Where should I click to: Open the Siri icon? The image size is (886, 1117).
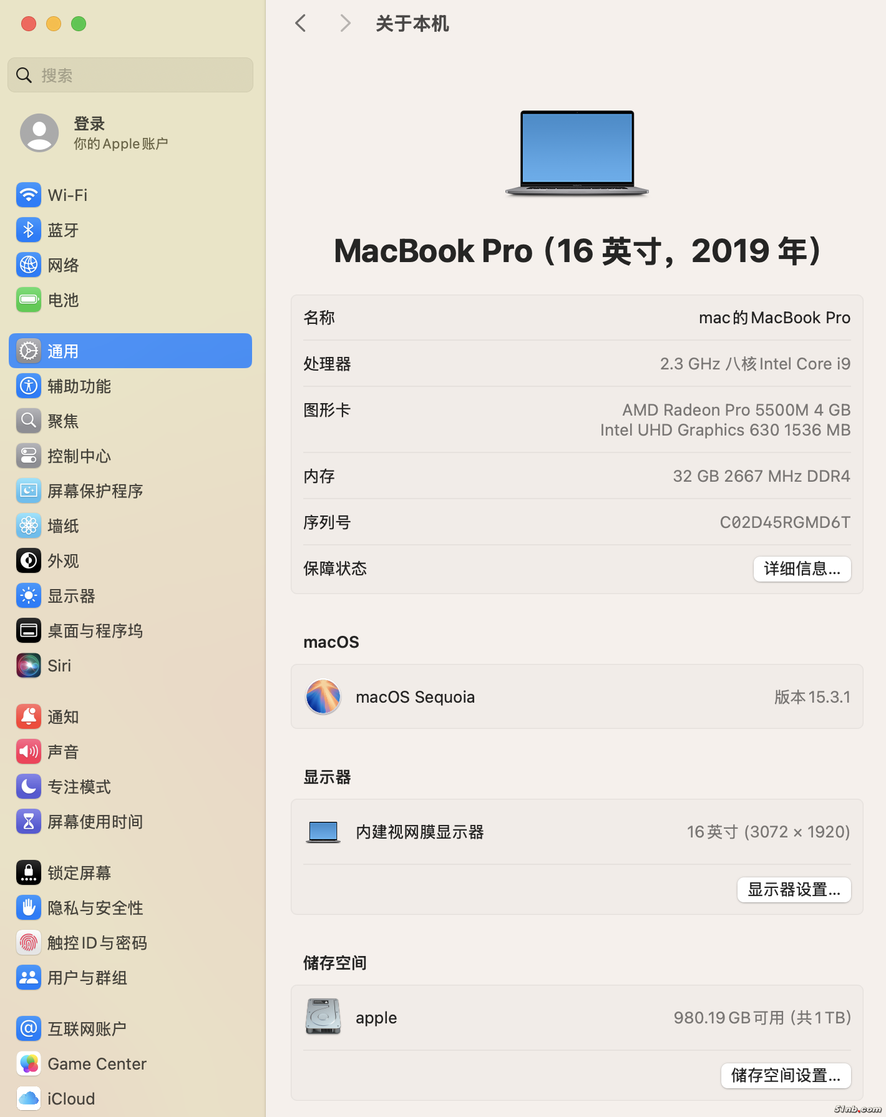pos(29,666)
